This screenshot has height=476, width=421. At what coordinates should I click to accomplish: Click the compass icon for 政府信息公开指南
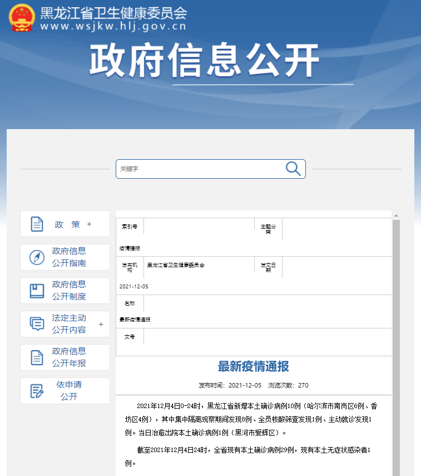pos(37,257)
